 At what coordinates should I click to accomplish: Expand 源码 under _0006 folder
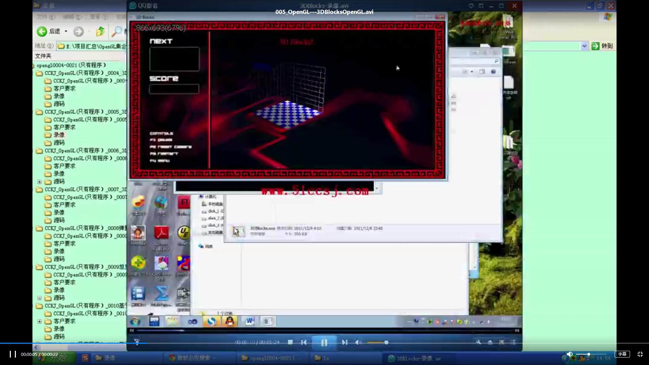(40, 182)
